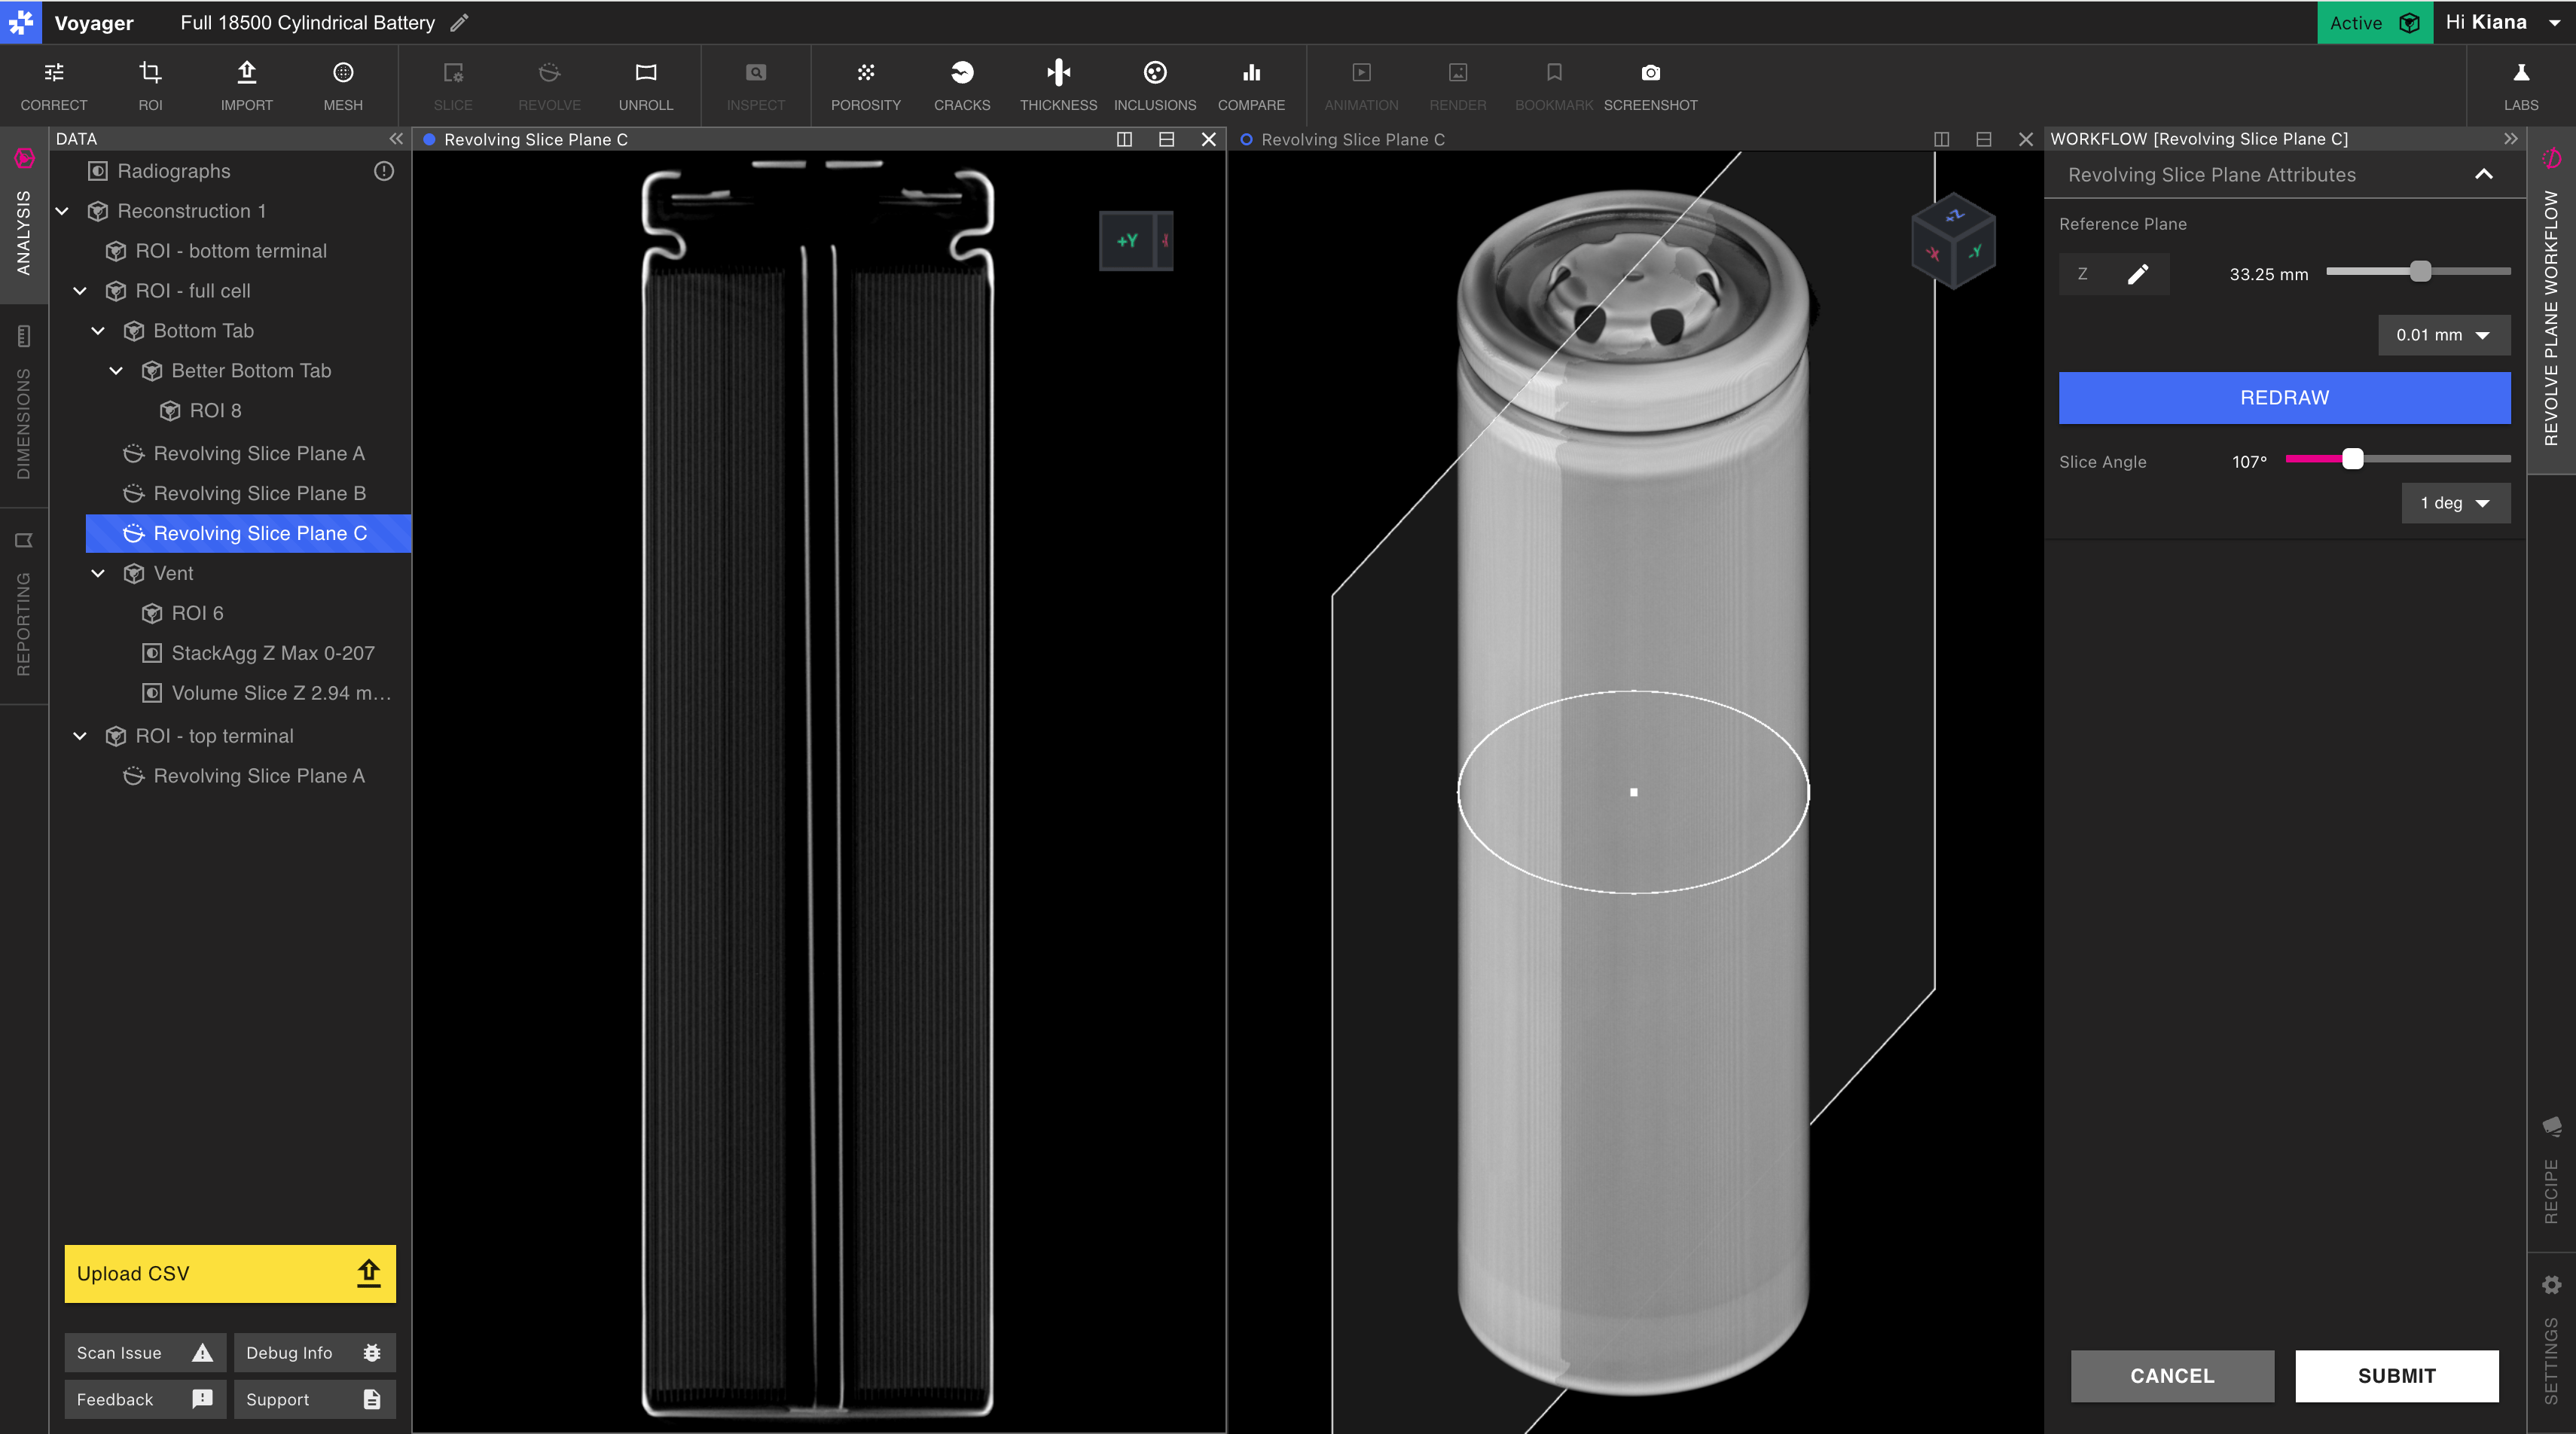Select Radiographs tree item
Viewport: 2576px width, 1434px height.
[173, 171]
